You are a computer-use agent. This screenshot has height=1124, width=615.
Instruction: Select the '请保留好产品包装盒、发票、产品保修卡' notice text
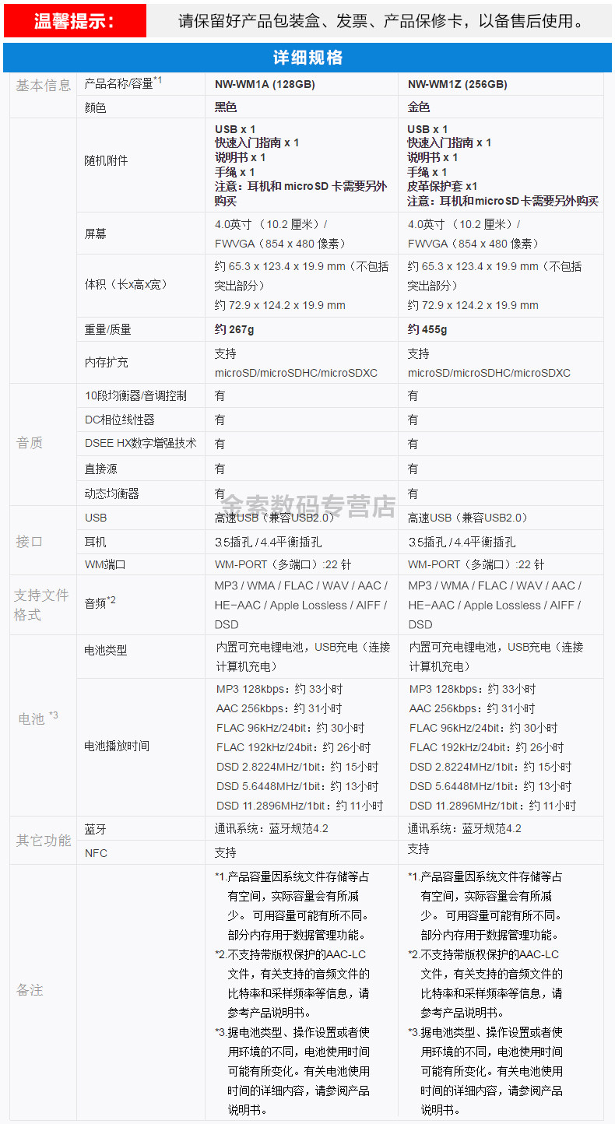click(x=324, y=21)
